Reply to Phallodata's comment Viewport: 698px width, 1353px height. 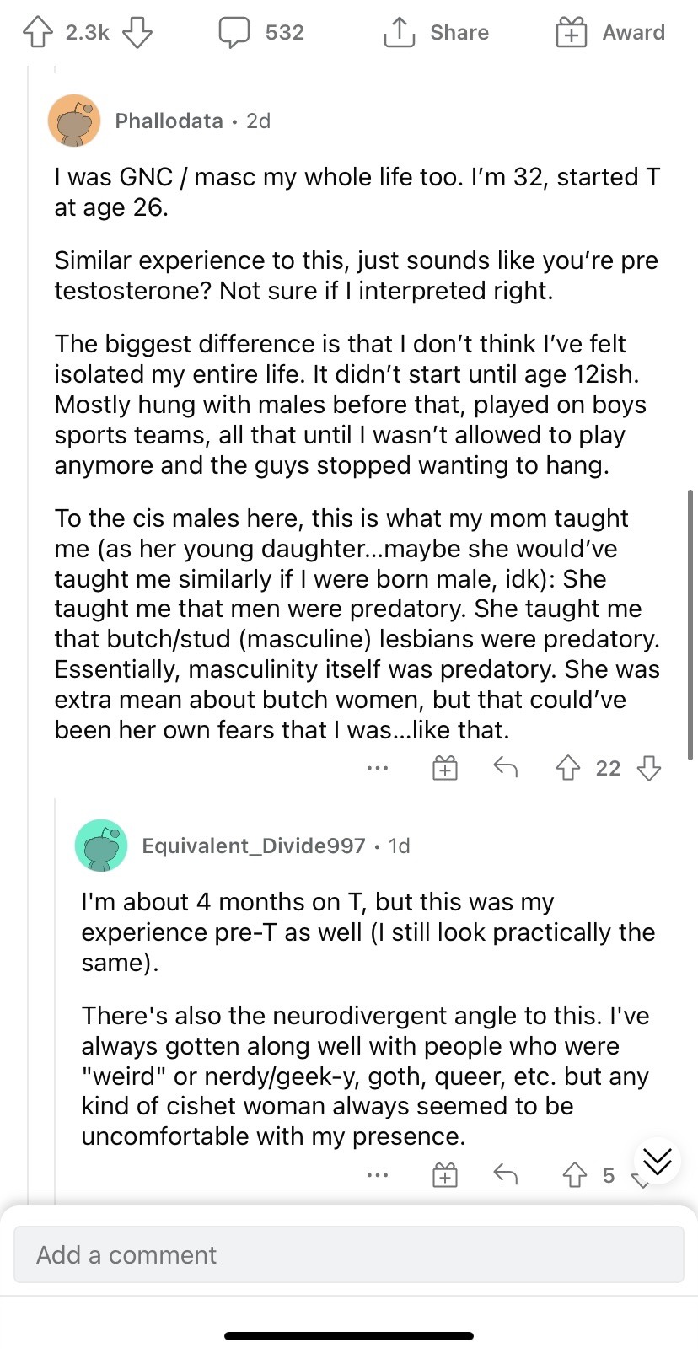505,767
